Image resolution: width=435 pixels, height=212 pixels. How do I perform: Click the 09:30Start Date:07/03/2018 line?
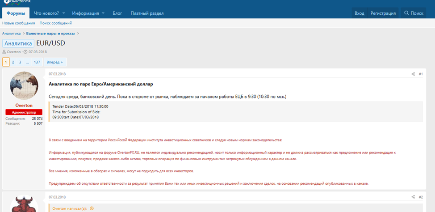75,117
